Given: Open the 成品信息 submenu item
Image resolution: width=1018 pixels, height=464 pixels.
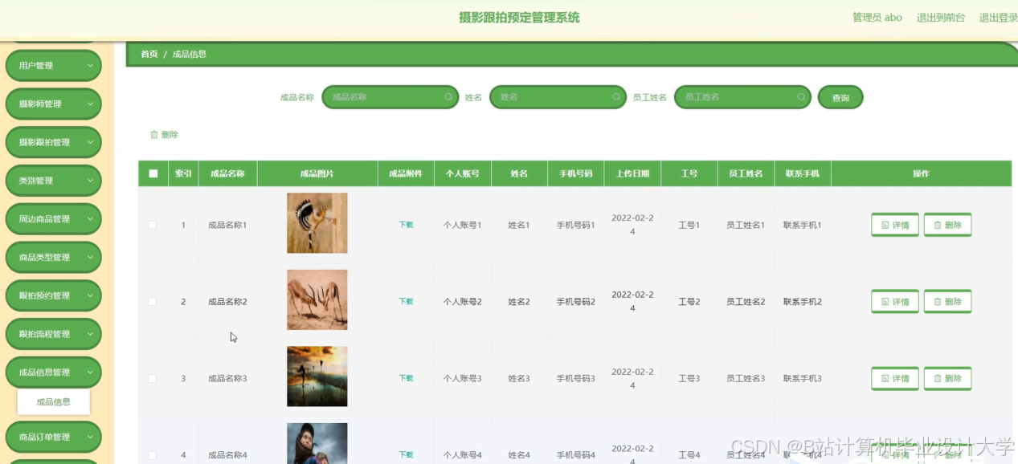Looking at the screenshot, I should pos(54,402).
